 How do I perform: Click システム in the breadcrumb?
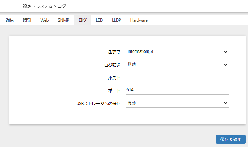click(44, 6)
